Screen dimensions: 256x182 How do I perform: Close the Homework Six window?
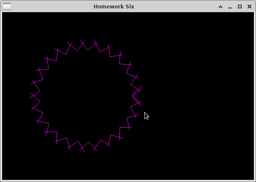249,7
